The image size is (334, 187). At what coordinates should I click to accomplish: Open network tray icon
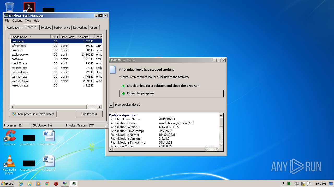pyautogui.click(x=303, y=184)
